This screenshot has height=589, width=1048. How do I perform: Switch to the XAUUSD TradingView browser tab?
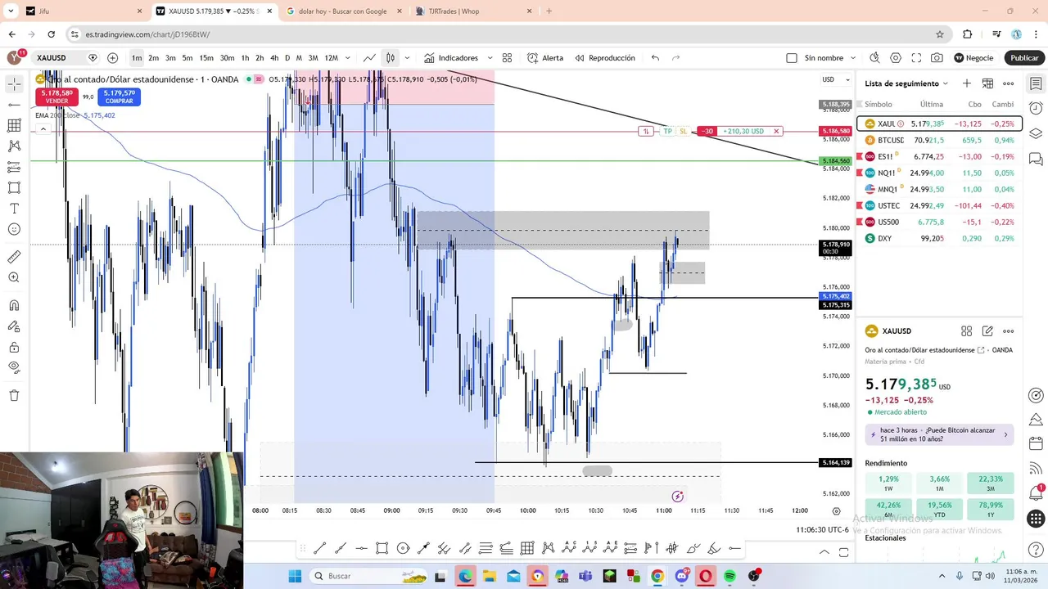215,11
